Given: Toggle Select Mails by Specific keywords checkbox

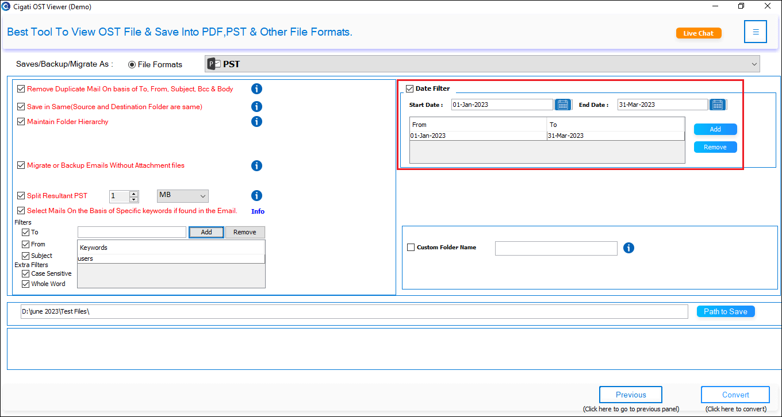Looking at the screenshot, I should pos(21,211).
